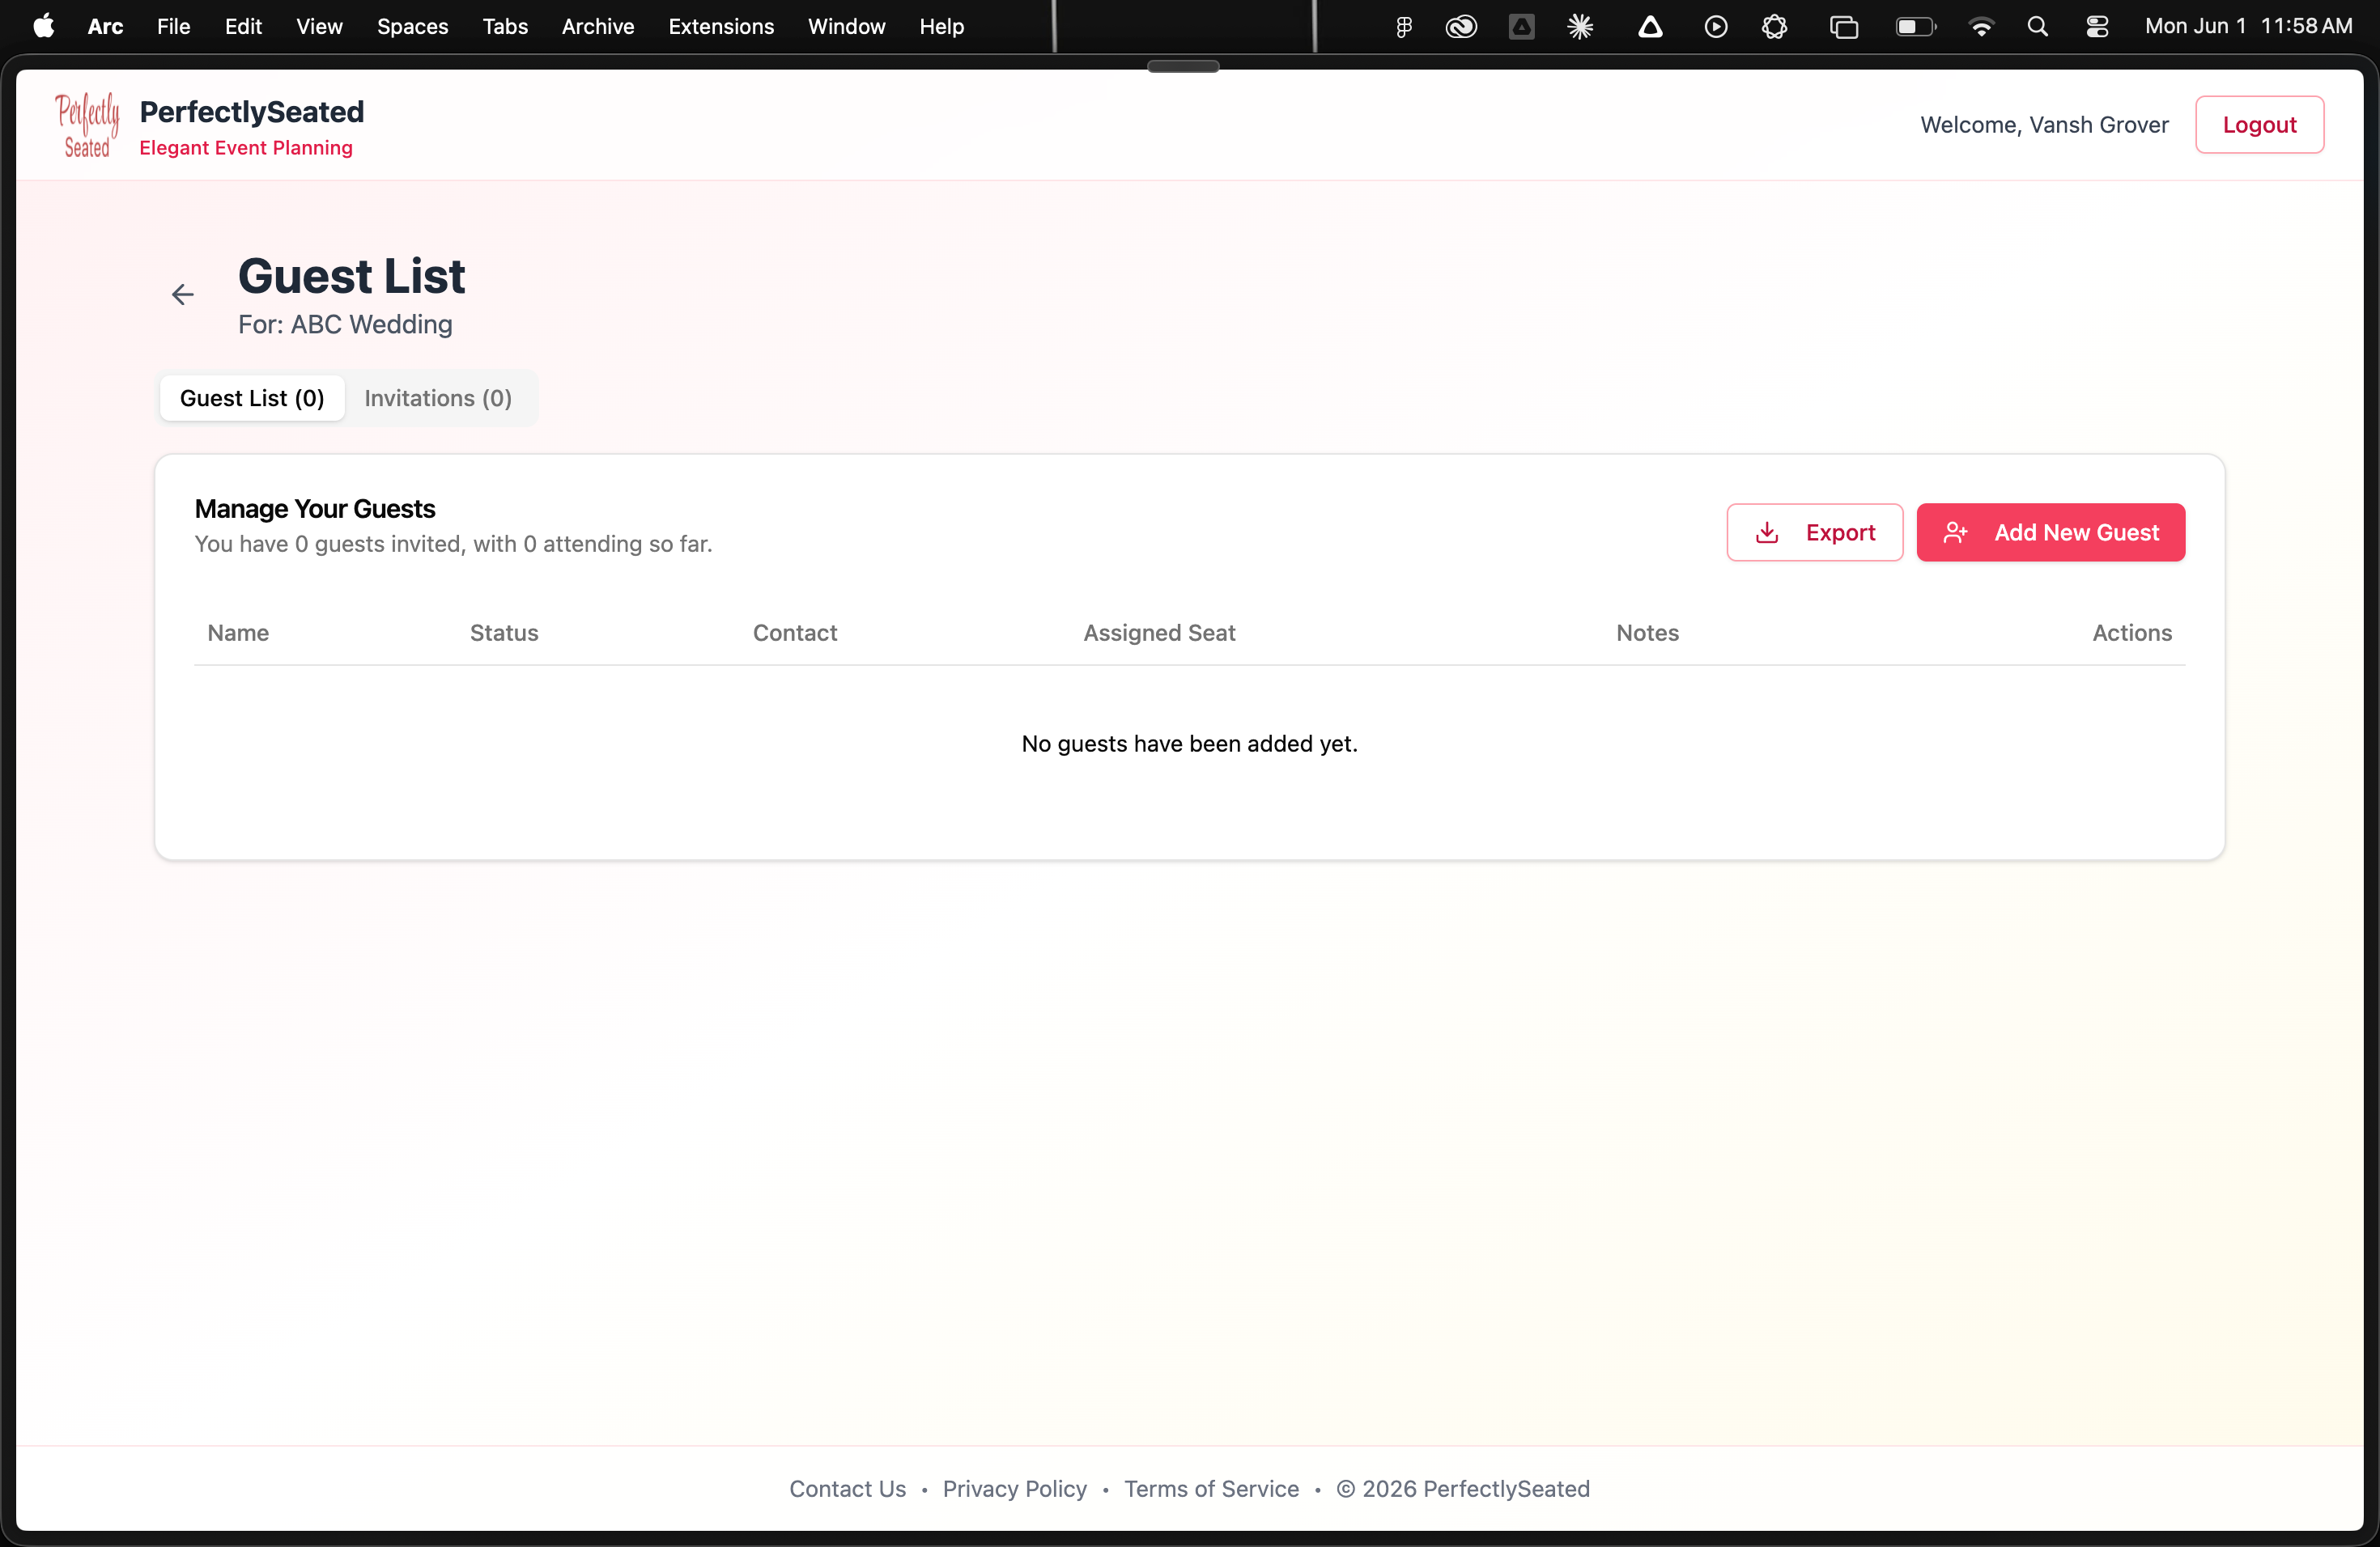Viewport: 2380px width, 1547px height.
Task: Open Spotlight search
Action: [2037, 27]
